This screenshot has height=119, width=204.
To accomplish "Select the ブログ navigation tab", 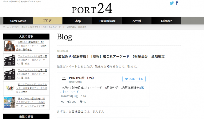I will click(47, 21).
